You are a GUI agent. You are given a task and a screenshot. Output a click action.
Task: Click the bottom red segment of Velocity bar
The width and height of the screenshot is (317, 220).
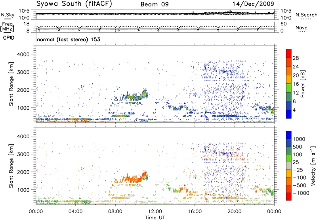[x=289, y=197]
